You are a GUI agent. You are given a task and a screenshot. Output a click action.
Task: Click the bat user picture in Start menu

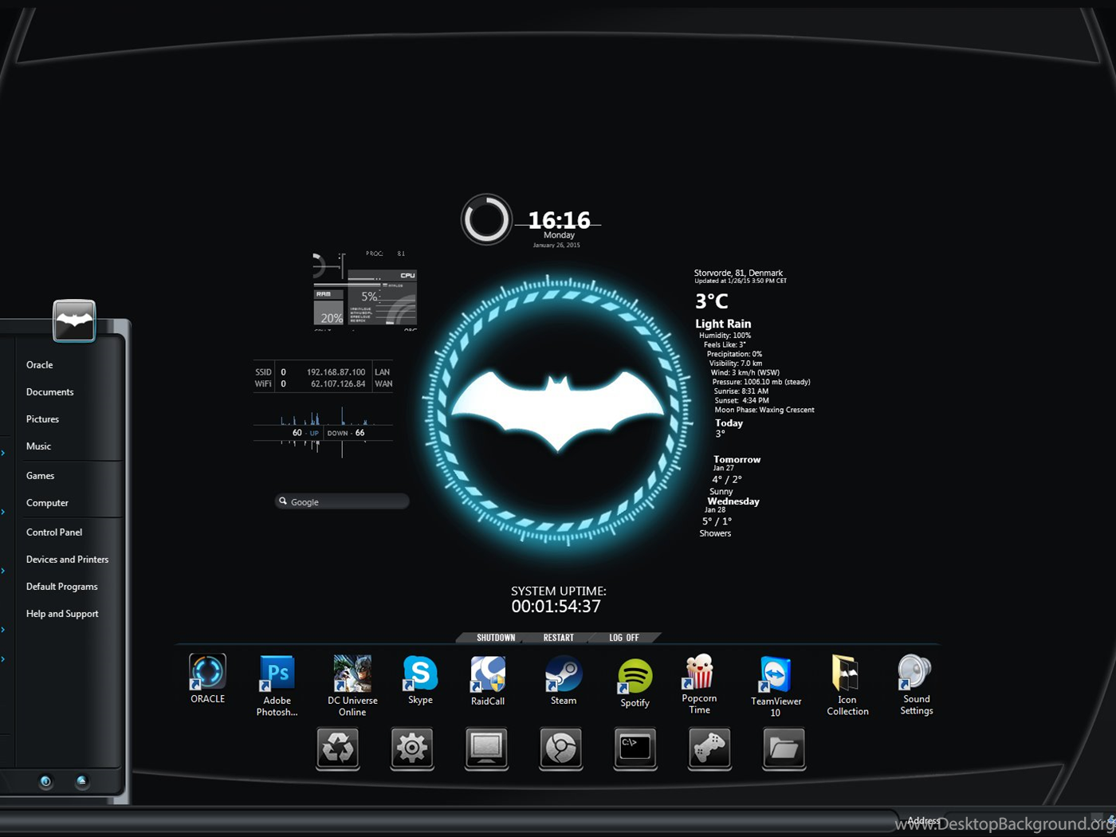(74, 320)
